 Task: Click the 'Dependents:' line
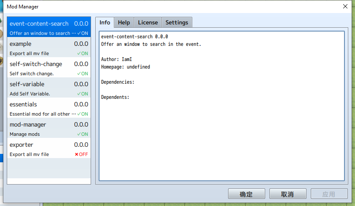tap(115, 97)
